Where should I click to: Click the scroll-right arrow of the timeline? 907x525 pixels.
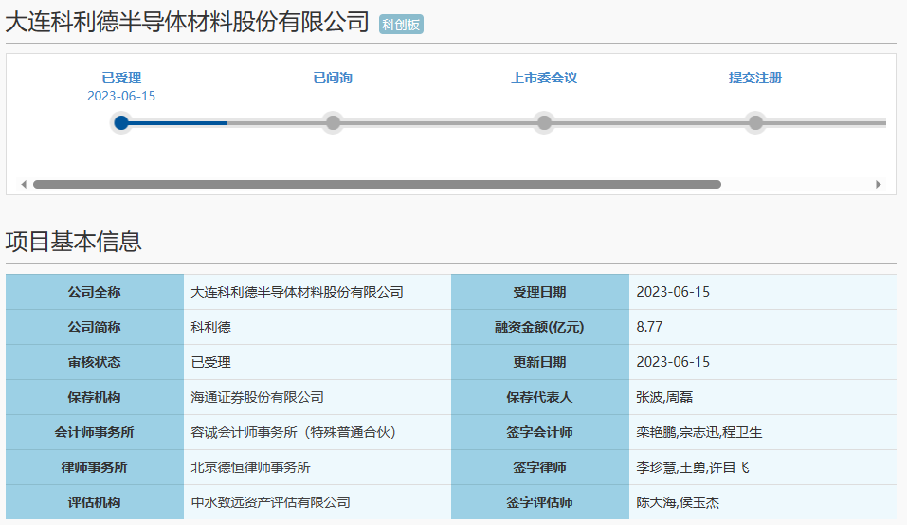point(878,185)
